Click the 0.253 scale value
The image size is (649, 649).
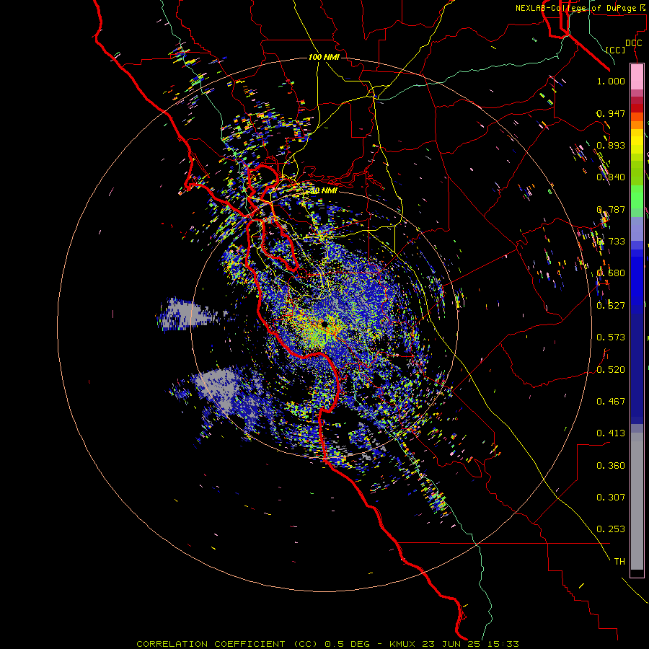click(611, 529)
